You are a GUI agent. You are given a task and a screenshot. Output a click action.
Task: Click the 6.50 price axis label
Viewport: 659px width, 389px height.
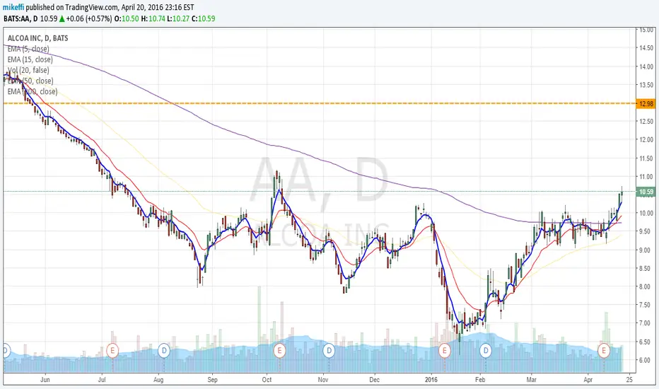tap(646, 342)
